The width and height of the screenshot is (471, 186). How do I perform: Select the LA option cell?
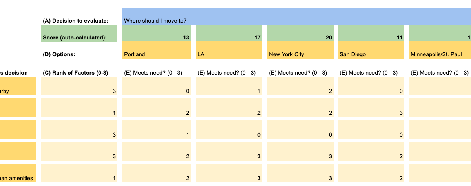tap(229, 50)
